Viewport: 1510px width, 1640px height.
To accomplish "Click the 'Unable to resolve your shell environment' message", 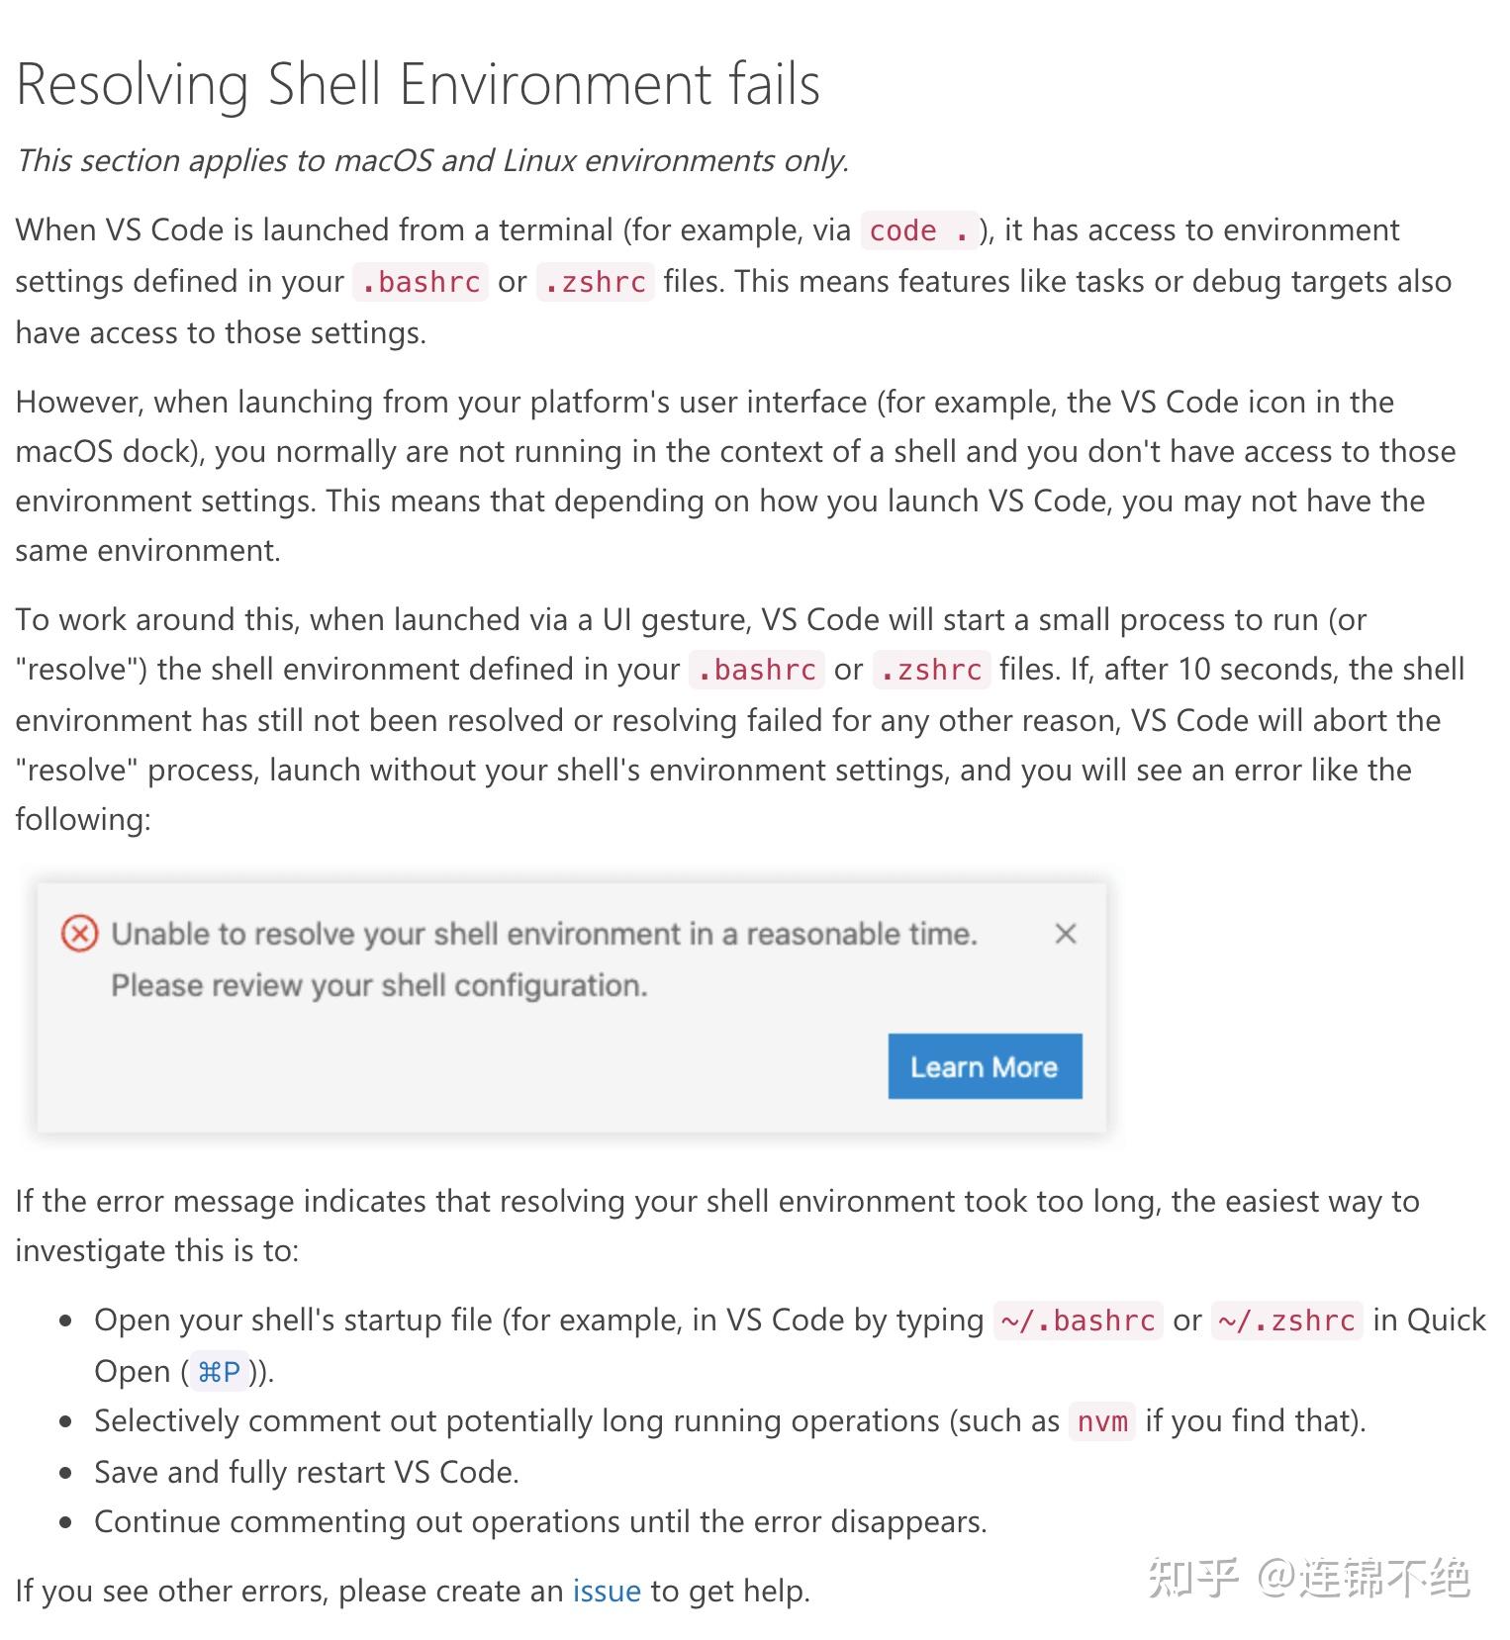I will (x=543, y=934).
